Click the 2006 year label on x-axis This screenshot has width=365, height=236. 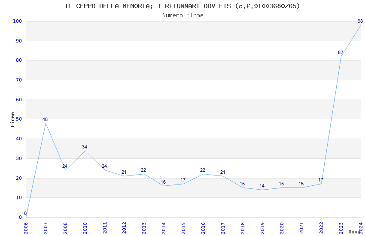pos(26,227)
